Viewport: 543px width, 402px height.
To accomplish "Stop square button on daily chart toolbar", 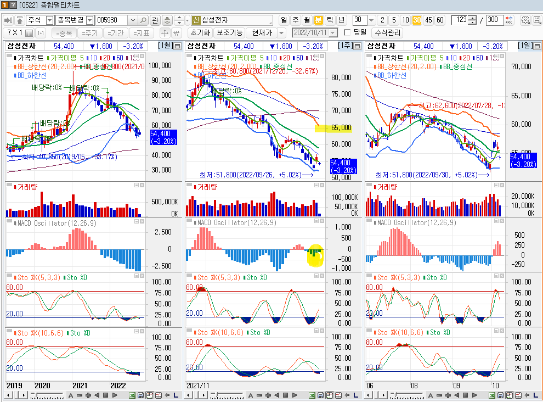I will [466, 395].
